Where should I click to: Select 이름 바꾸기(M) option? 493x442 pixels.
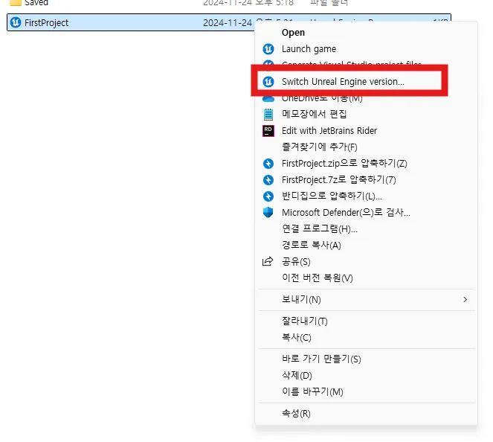(312, 391)
